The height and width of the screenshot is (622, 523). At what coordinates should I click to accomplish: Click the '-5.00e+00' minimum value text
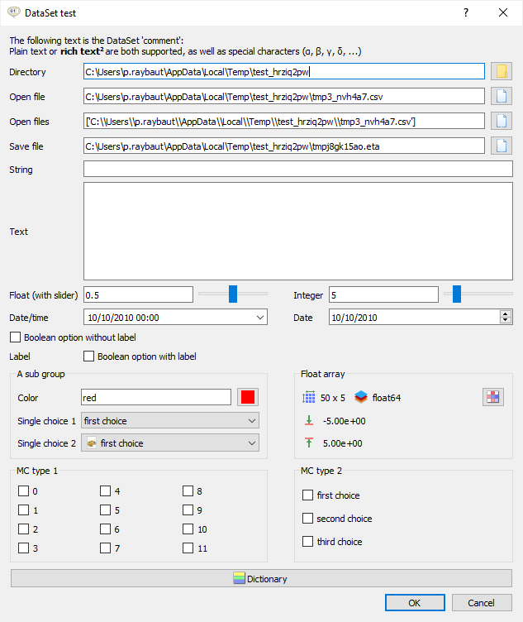(344, 421)
